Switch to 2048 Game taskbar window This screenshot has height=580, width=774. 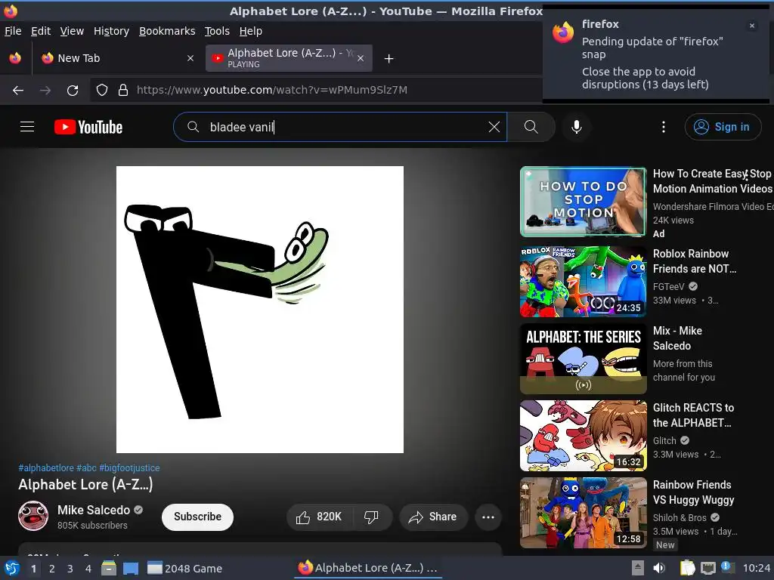(185, 569)
